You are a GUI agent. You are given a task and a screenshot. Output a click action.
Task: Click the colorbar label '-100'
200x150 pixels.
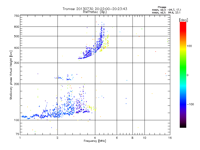tap(190, 104)
